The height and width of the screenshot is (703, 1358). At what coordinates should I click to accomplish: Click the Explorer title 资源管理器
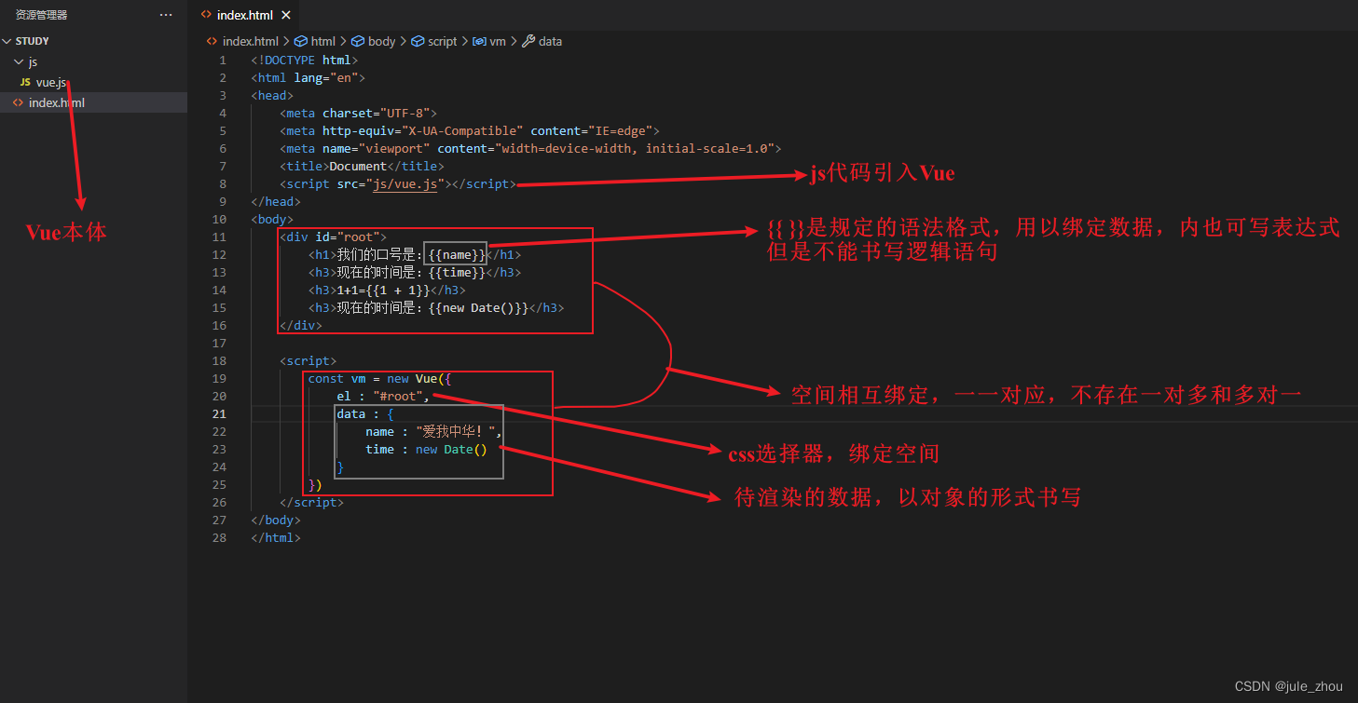[x=41, y=15]
